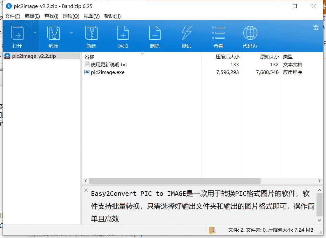Click the 代码页 (Code page) globe icon
Viewport: 326px width, 238px height.
pyautogui.click(x=250, y=33)
